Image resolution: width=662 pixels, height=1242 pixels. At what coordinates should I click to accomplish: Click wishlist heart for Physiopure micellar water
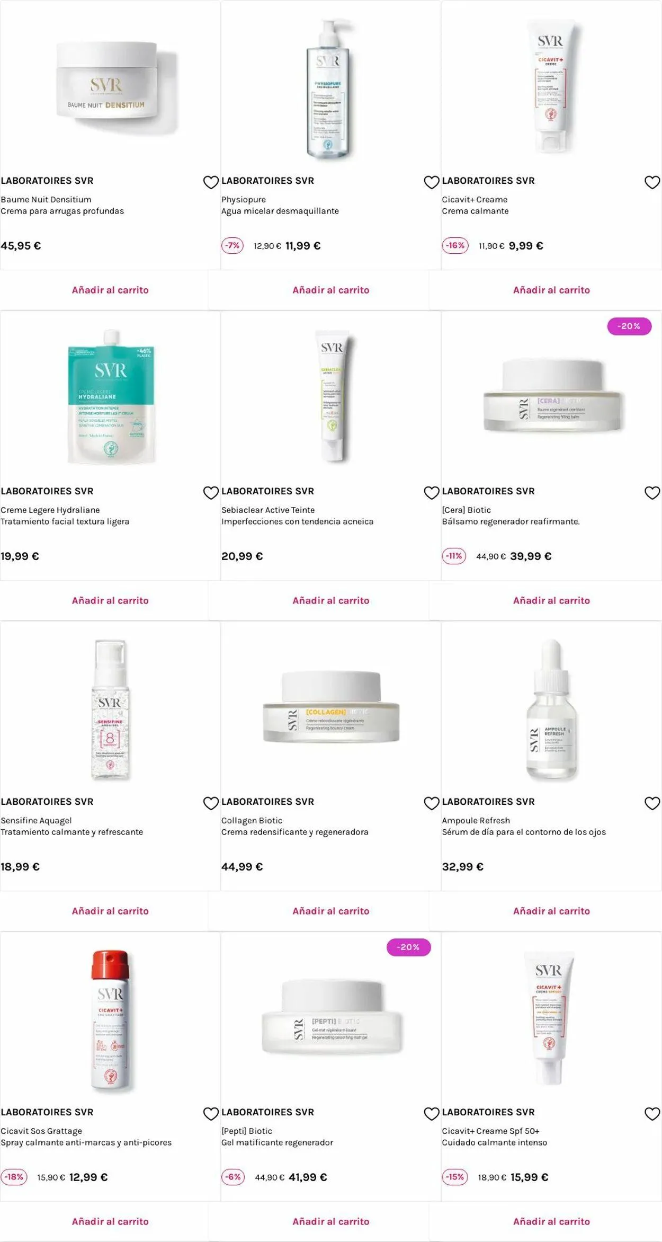(432, 182)
